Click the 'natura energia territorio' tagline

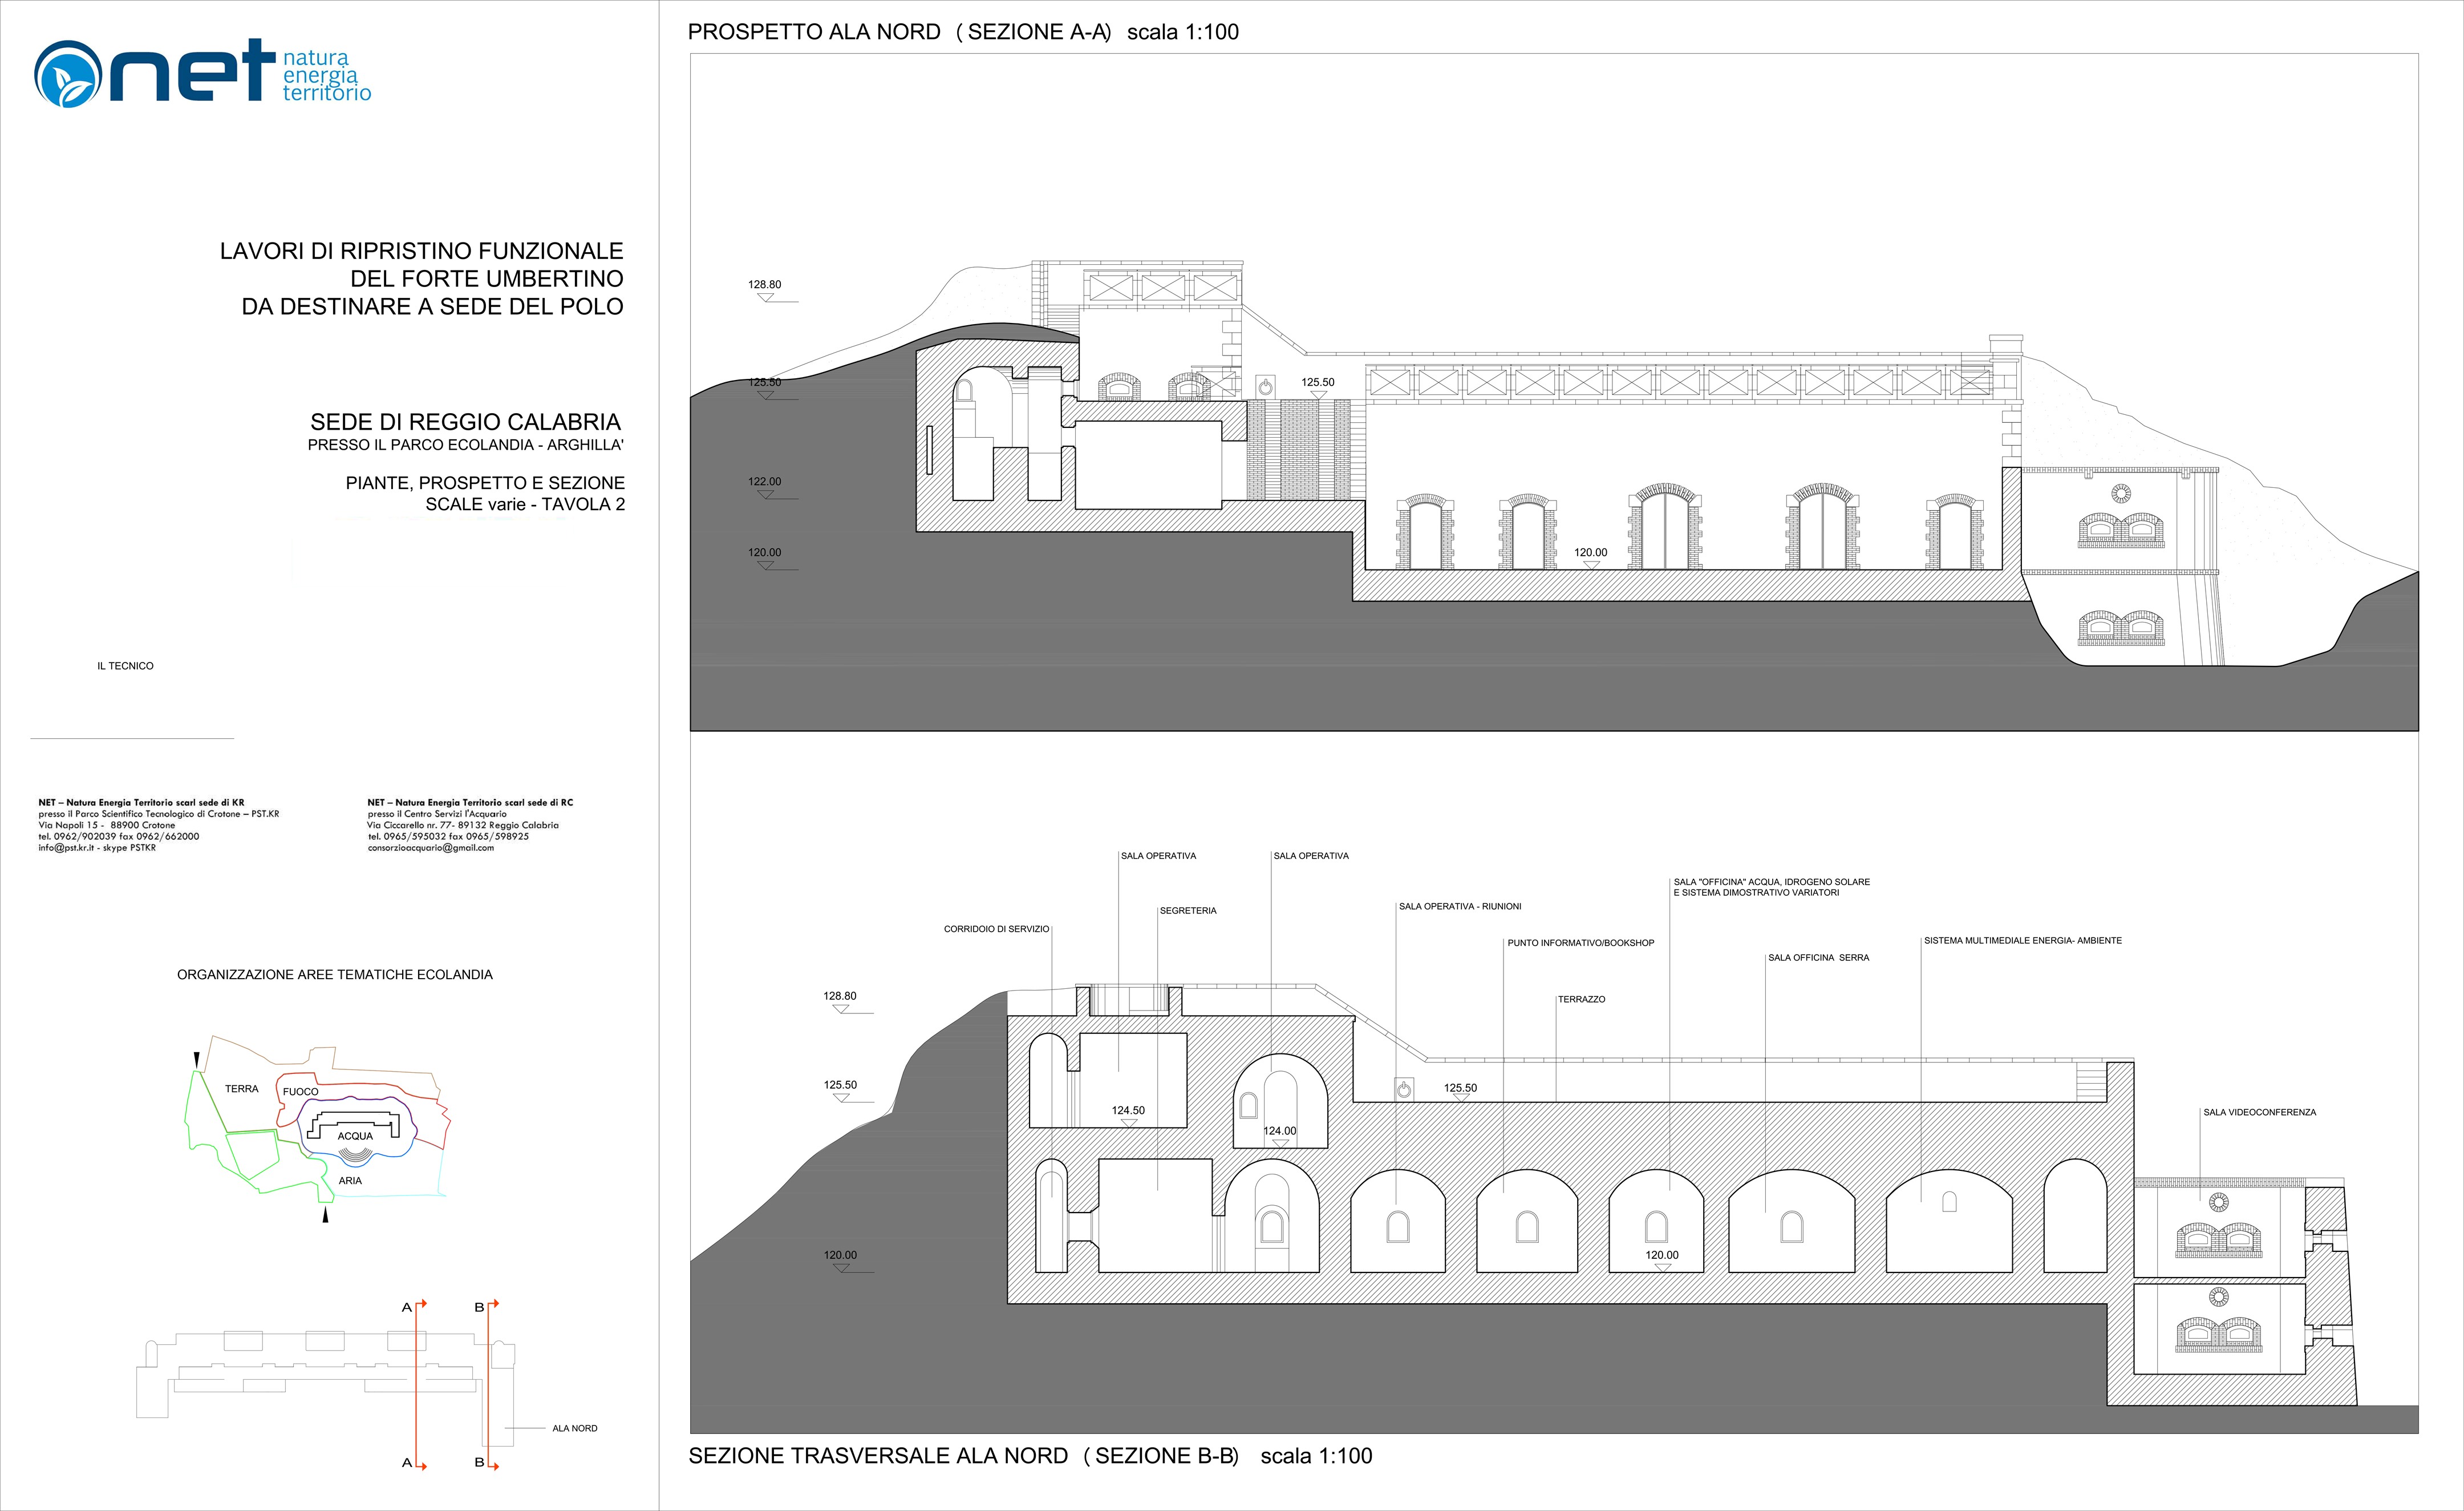click(326, 75)
